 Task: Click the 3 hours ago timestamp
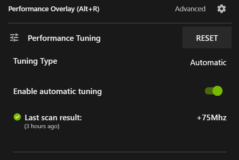(42, 126)
